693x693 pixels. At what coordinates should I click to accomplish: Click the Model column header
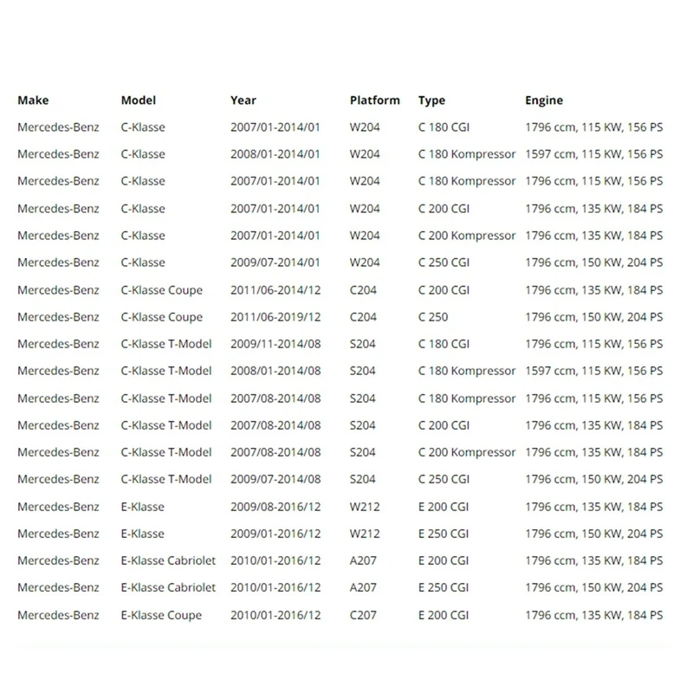tap(139, 100)
